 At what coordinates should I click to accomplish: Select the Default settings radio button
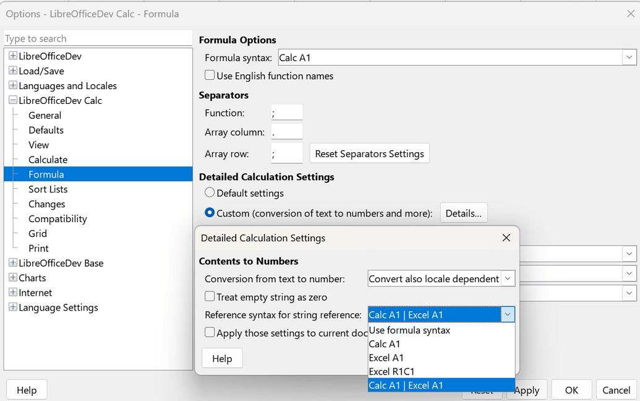point(210,192)
